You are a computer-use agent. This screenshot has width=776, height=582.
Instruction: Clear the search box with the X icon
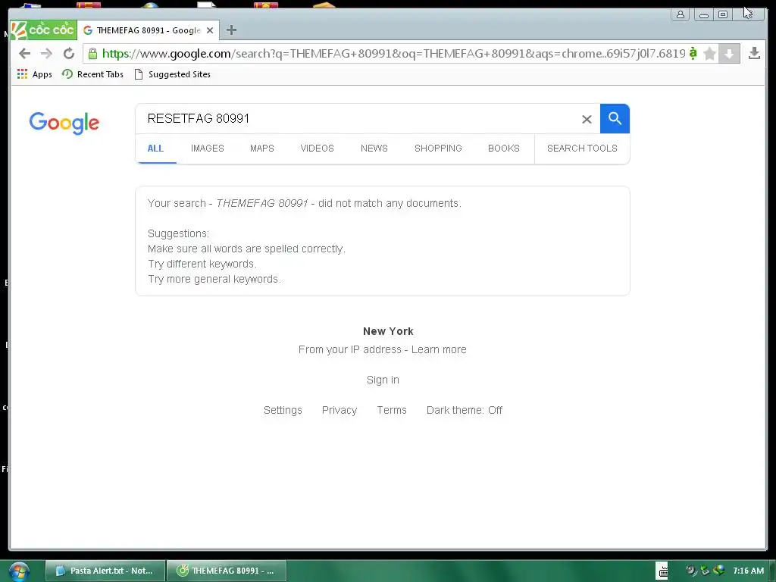(587, 119)
